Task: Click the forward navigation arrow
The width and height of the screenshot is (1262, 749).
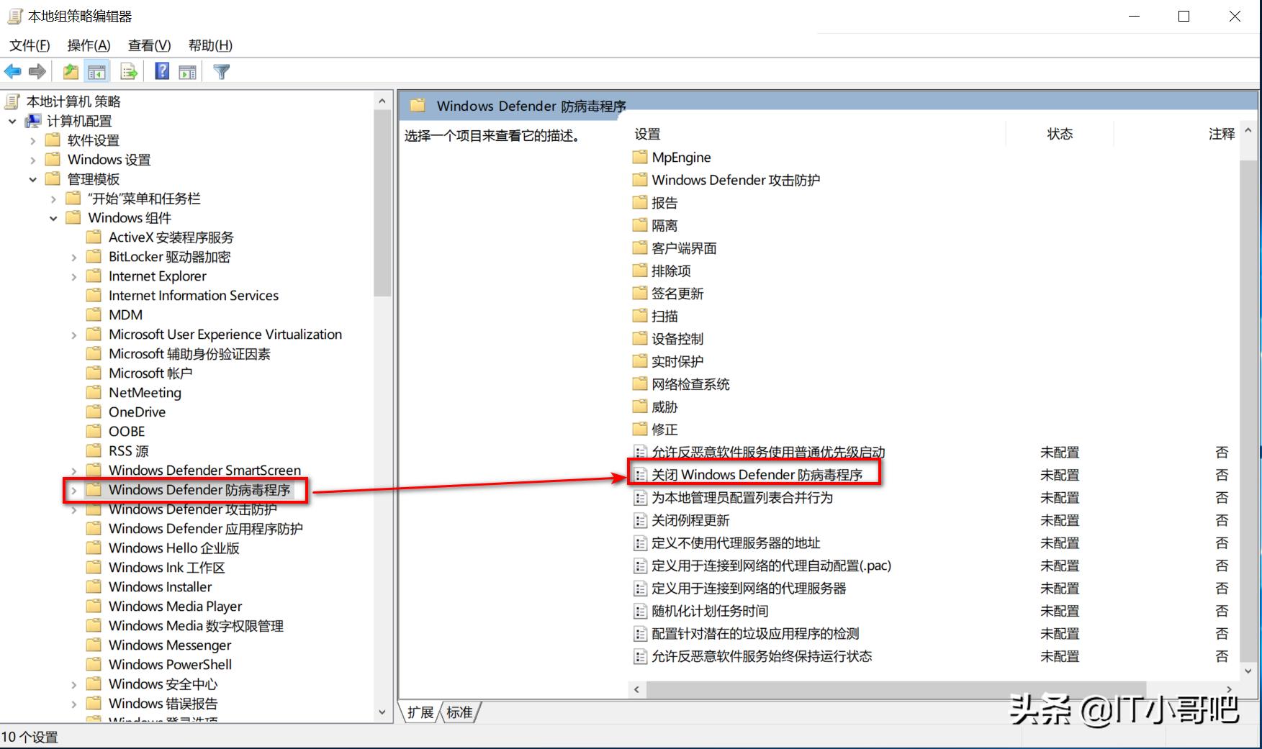Action: coord(37,71)
